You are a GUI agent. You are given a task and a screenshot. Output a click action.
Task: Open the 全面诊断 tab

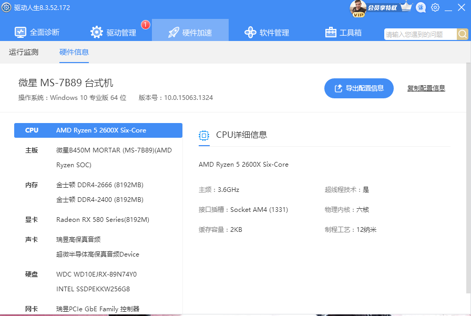click(x=37, y=32)
